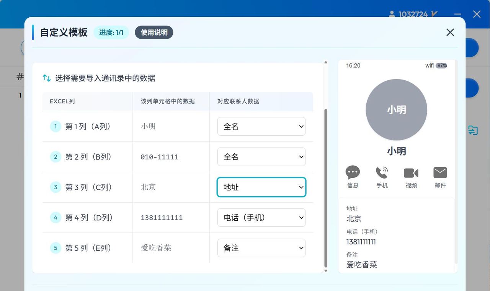Click the blue import icon on right edge
The width and height of the screenshot is (490, 291).
pos(473,130)
